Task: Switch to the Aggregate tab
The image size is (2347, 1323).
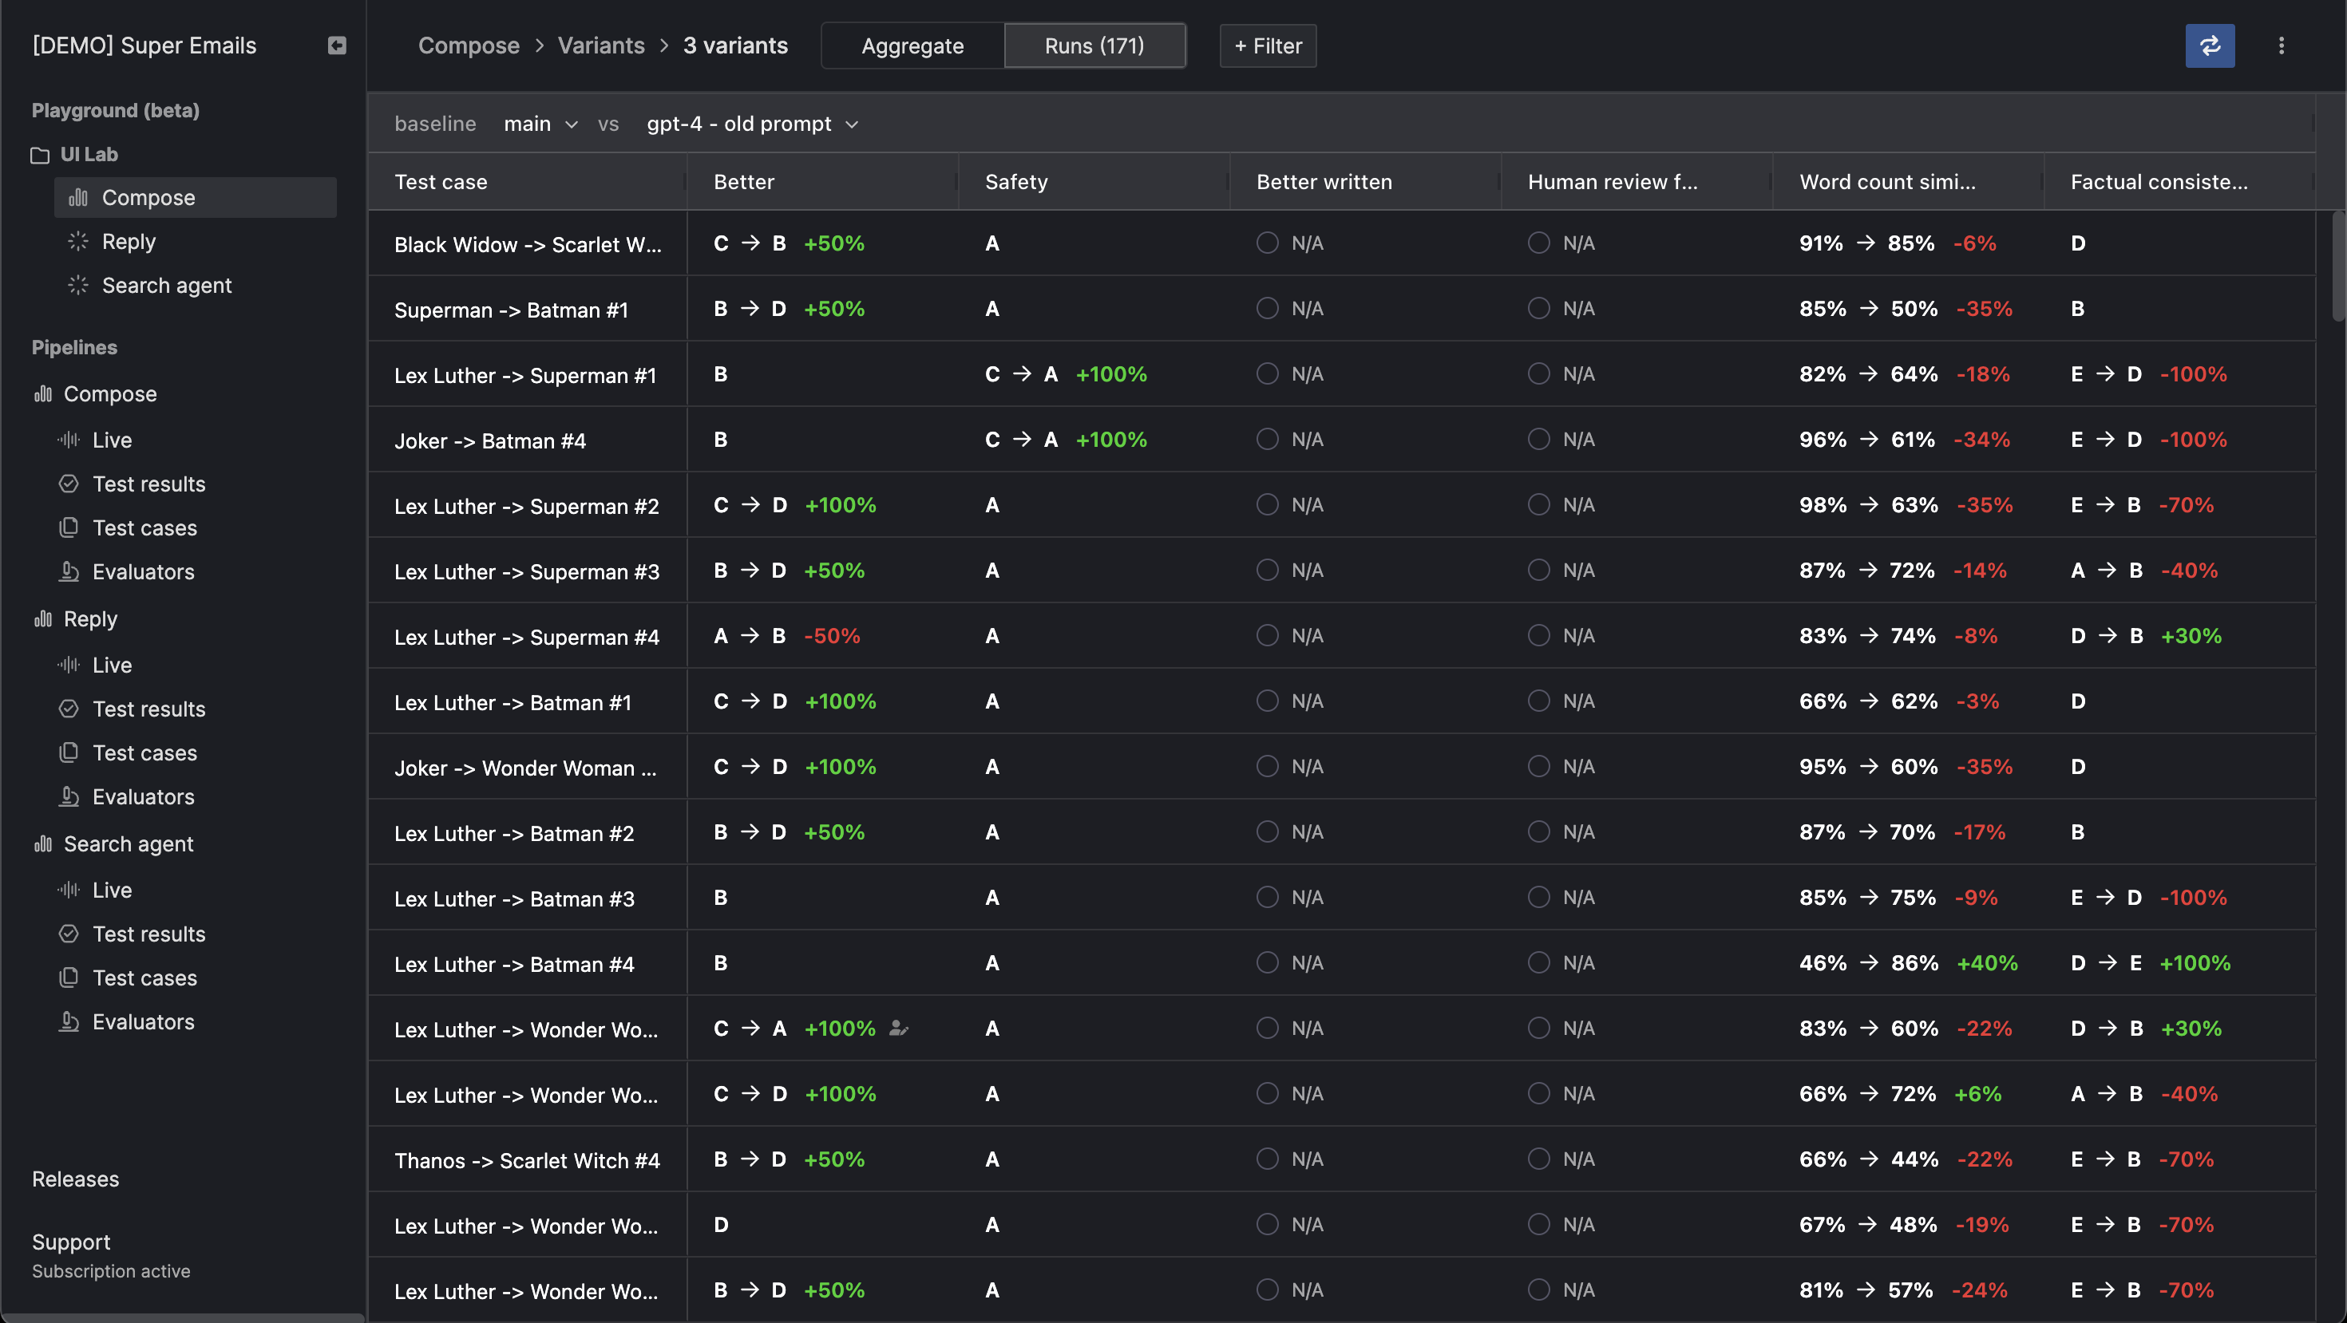Action: coord(912,45)
